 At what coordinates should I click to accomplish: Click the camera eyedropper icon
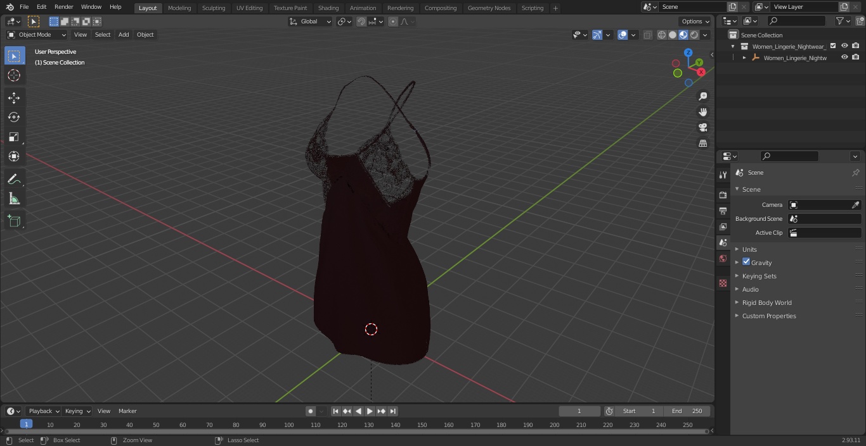point(855,205)
